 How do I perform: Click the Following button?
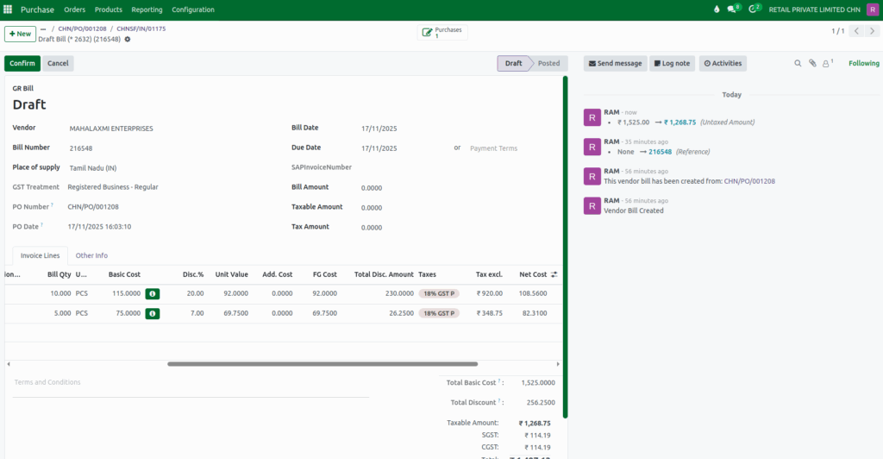tap(863, 64)
